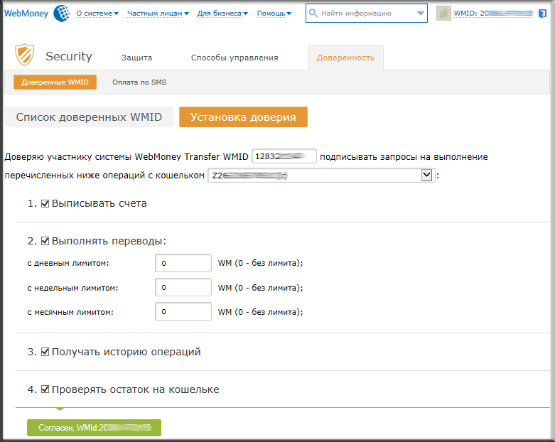The width and height of the screenshot is (555, 442).
Task: Click the user avatar thumbnail
Action: pos(443,14)
